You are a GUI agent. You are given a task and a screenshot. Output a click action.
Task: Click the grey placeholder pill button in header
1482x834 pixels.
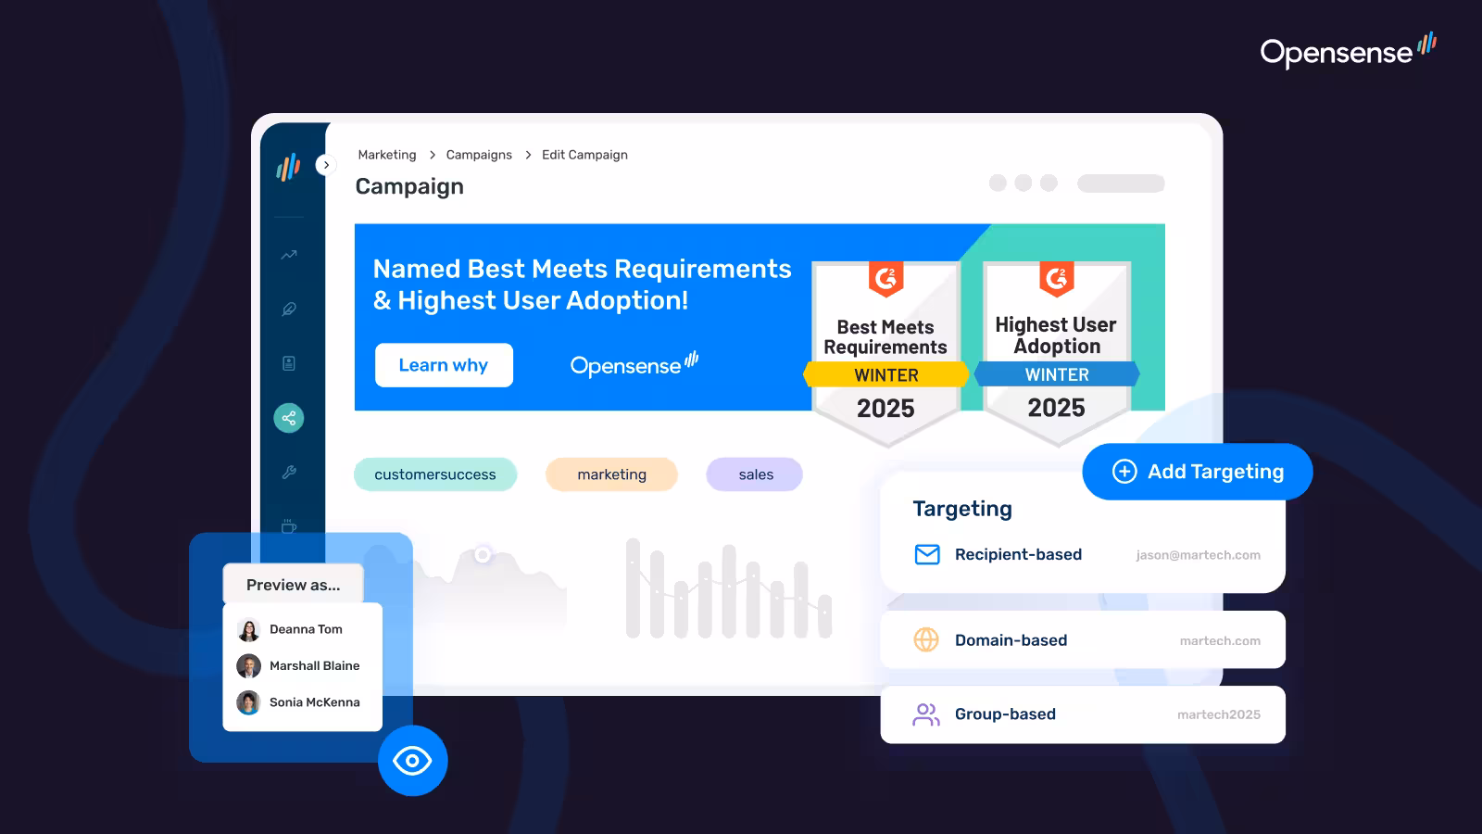pyautogui.click(x=1121, y=183)
